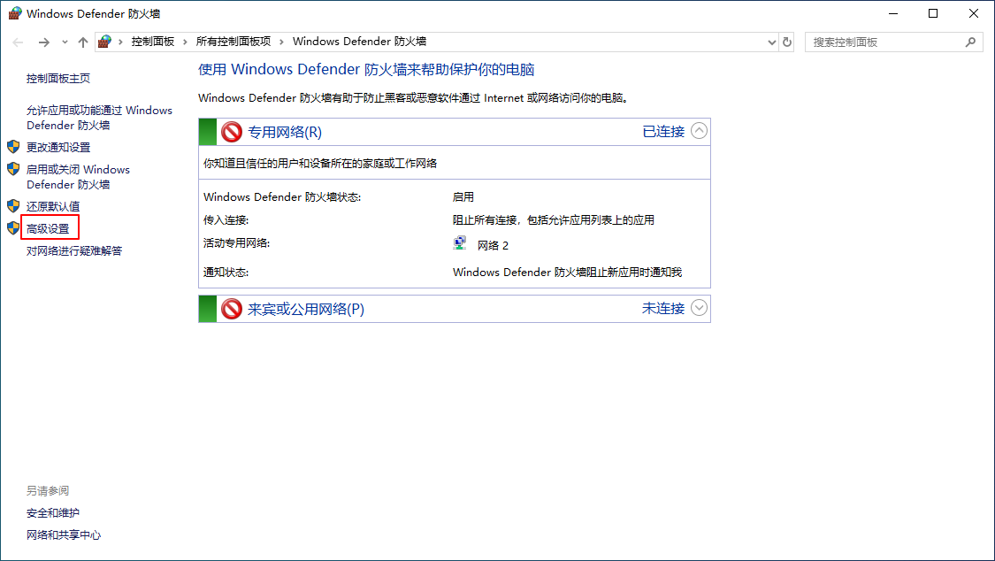Focus the 搜索控制面板 search box

[x=893, y=42]
